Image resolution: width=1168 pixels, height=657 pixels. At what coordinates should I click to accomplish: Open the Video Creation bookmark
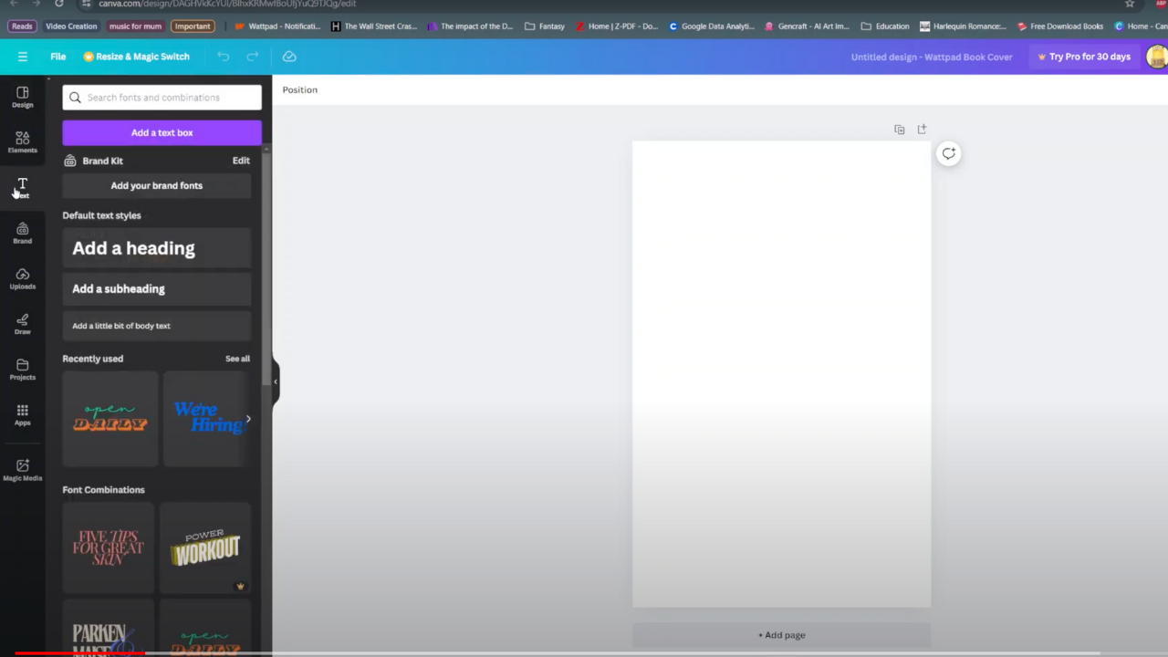pos(71,26)
